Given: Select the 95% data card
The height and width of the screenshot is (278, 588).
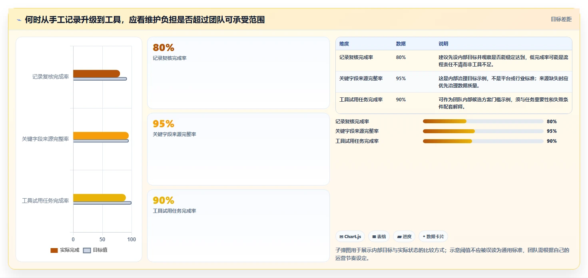Looking at the screenshot, I should (238, 149).
